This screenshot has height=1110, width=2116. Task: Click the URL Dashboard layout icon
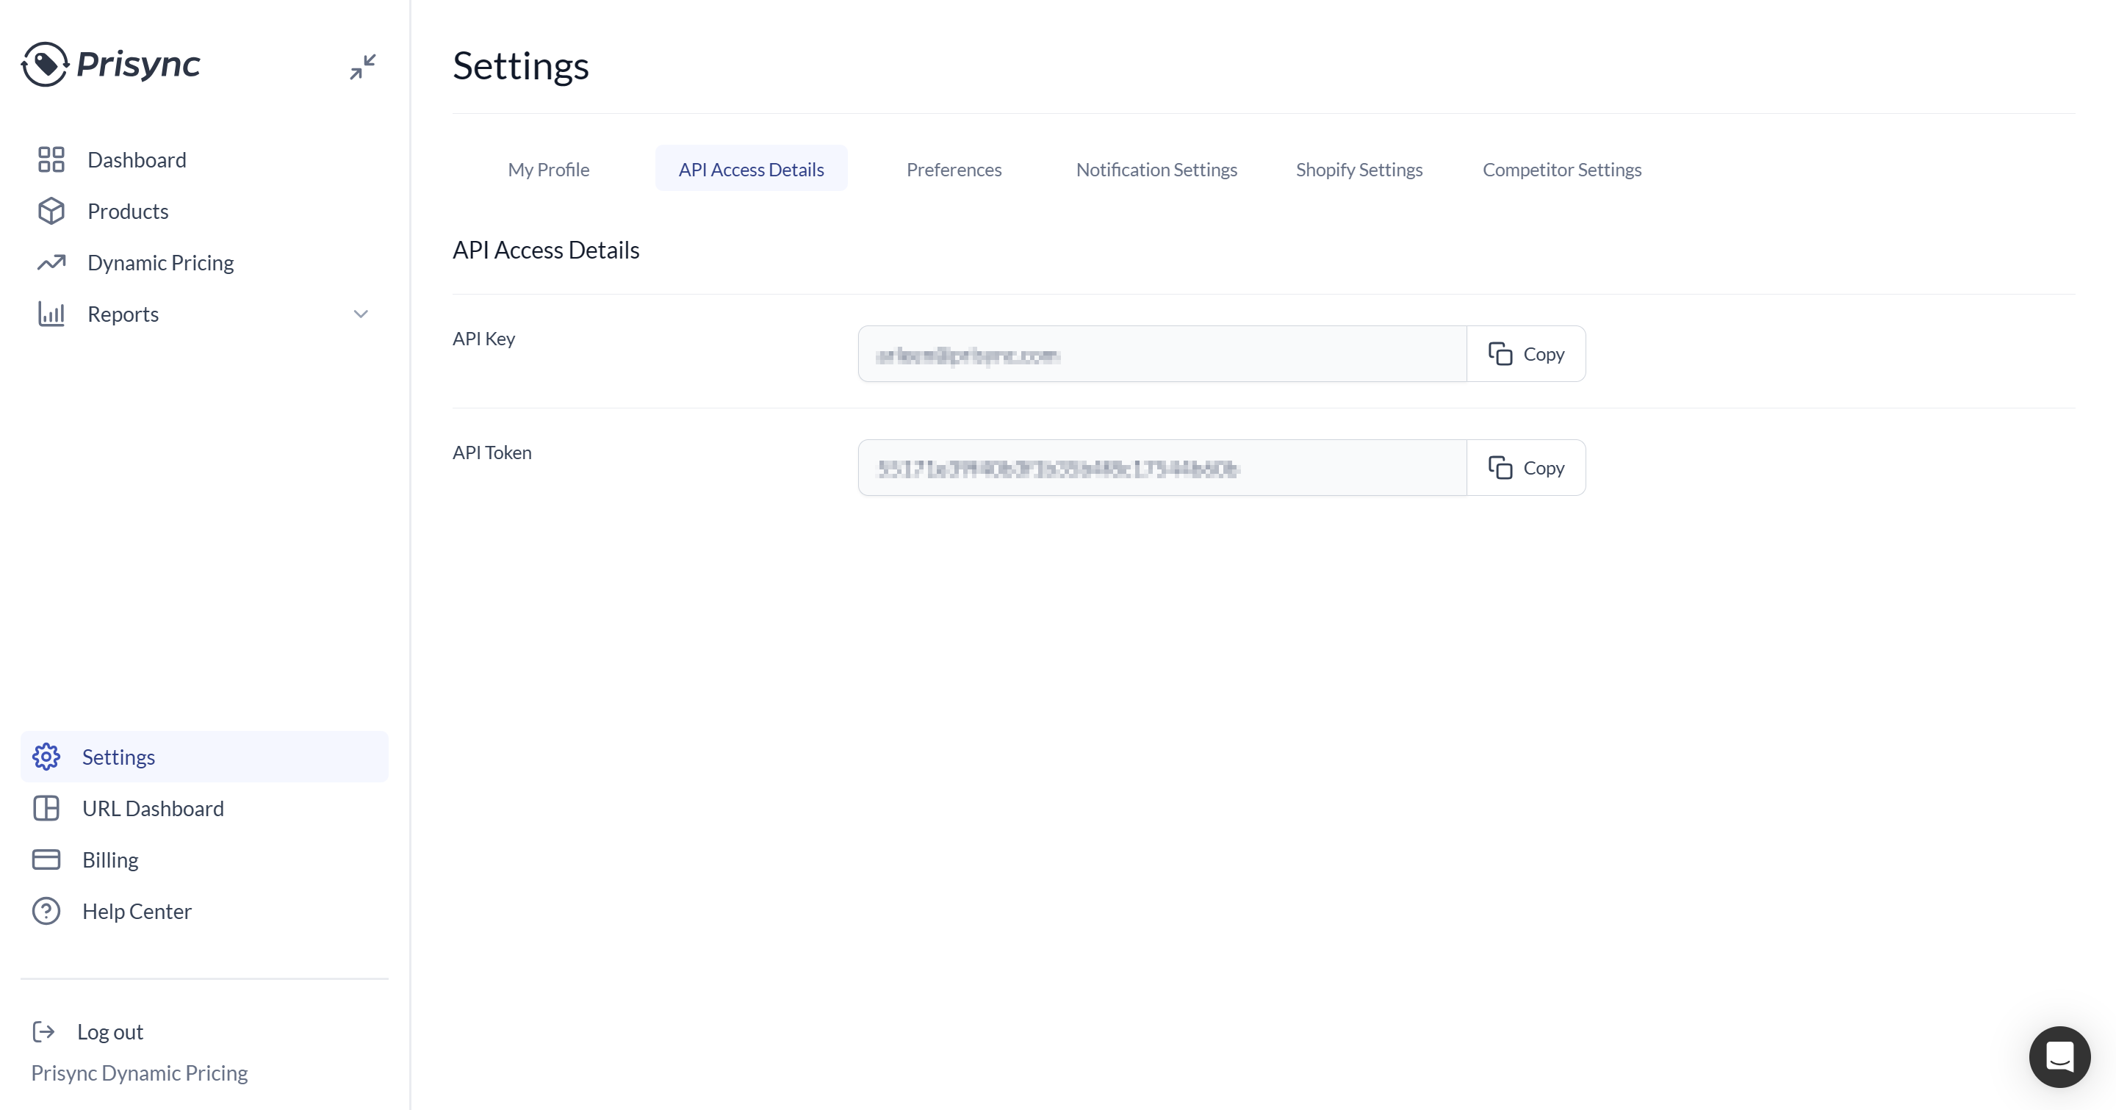pos(46,808)
